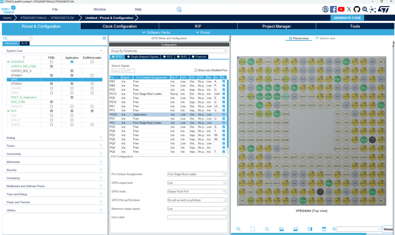The image size is (395, 235).
Task: Fit the chip view to screen
Action: coord(253,229)
